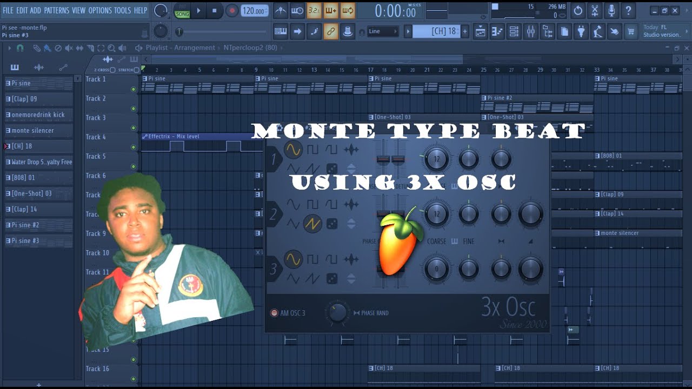692x389 pixels.
Task: Select Pi sine in pattern picker
Action: pos(38,83)
